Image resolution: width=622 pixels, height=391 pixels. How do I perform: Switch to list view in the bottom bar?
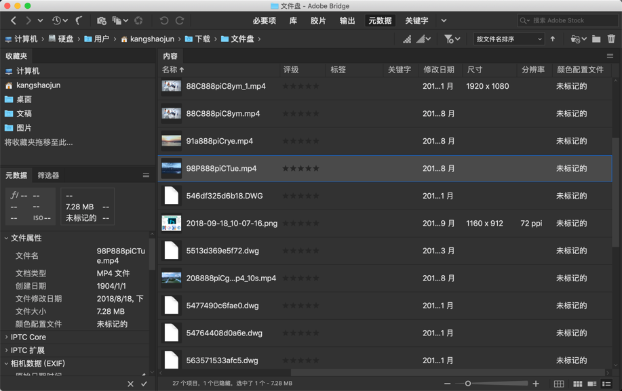(x=606, y=384)
